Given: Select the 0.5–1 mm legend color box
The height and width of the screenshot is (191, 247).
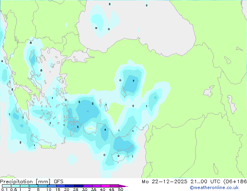Looking at the screenshot, I should (x=16, y=186).
